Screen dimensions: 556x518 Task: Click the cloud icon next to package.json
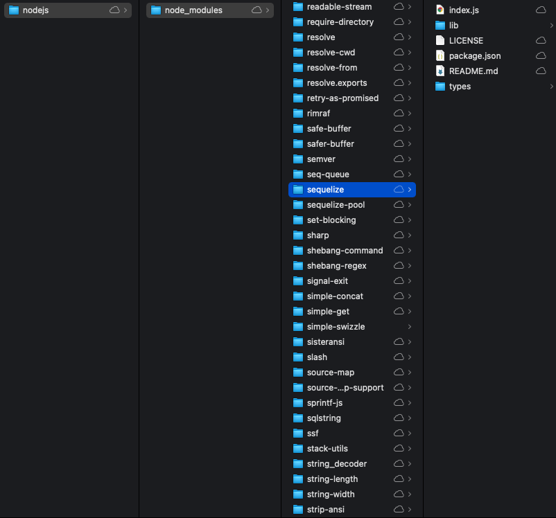pyautogui.click(x=541, y=55)
